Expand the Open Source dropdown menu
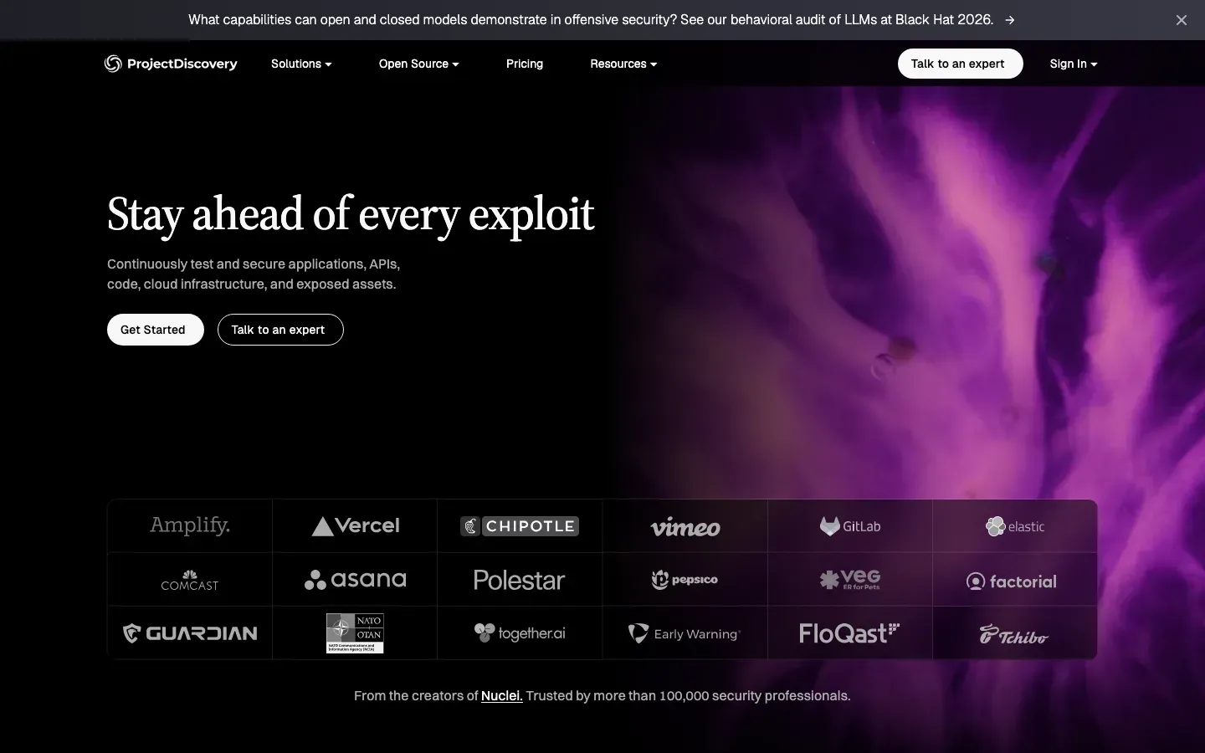 tap(418, 64)
